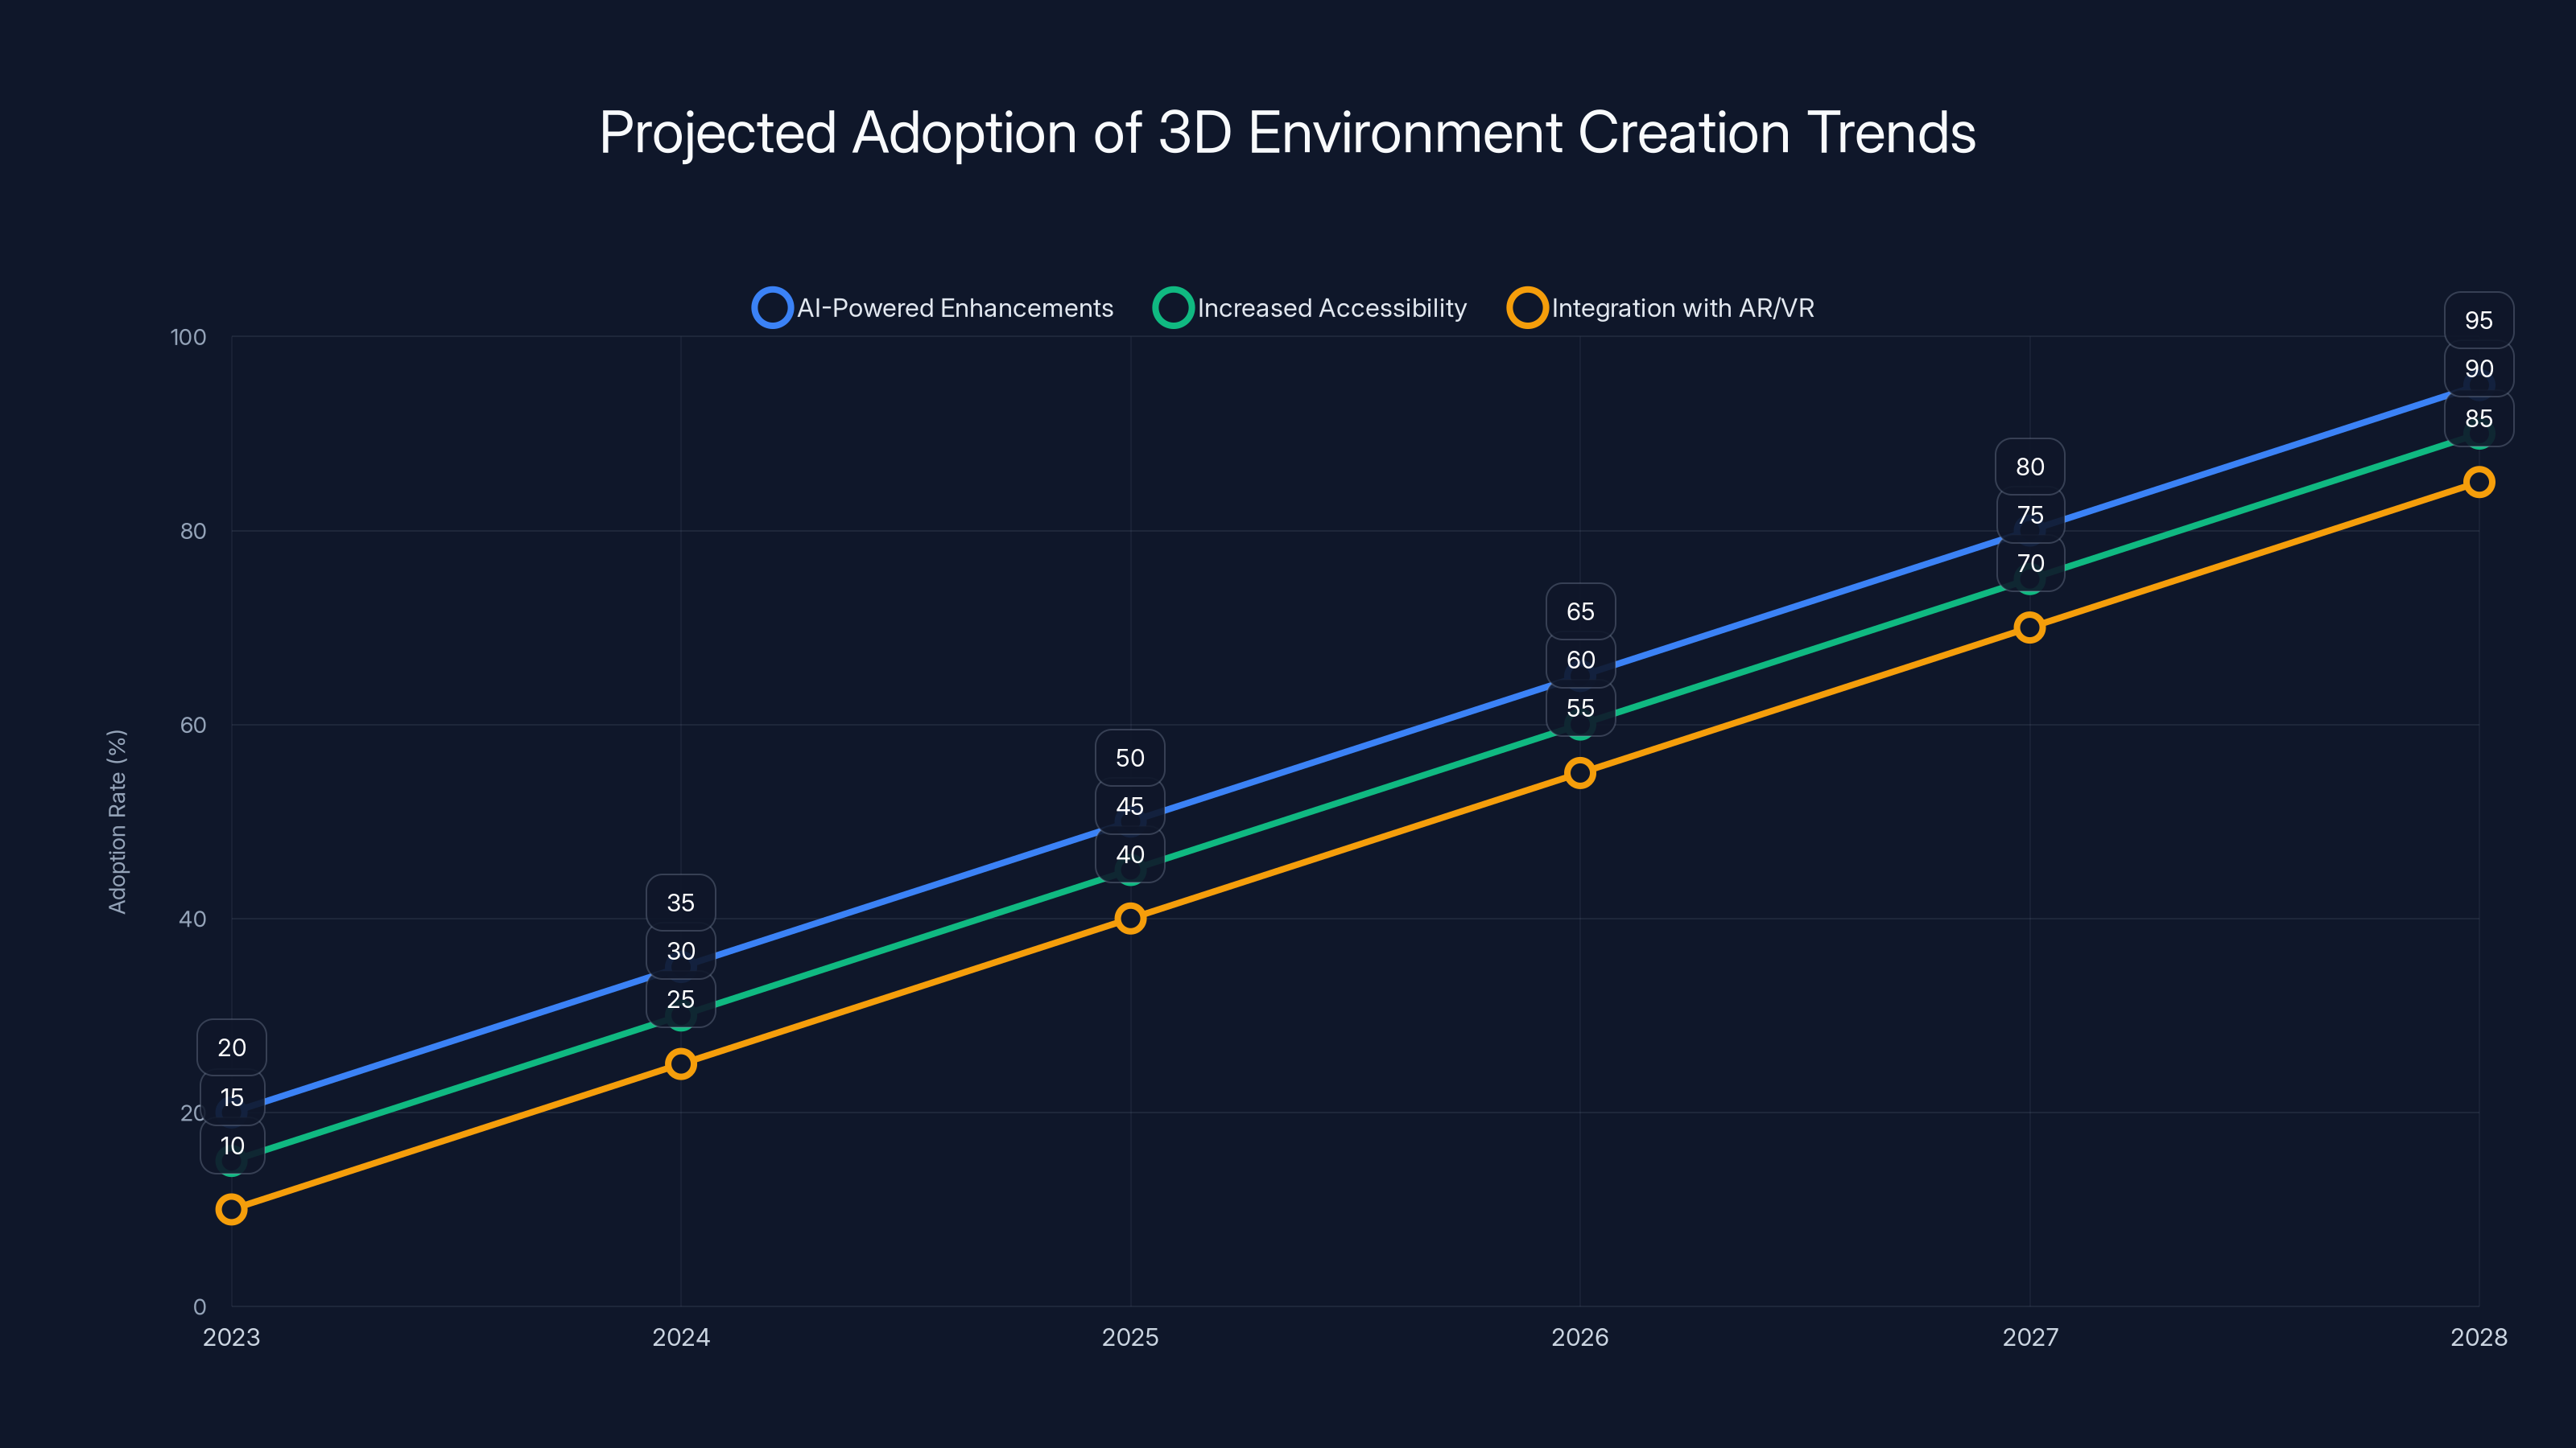The width and height of the screenshot is (2576, 1448).
Task: Select the orange 2026 marker on the AR/VR line
Action: [1580, 772]
